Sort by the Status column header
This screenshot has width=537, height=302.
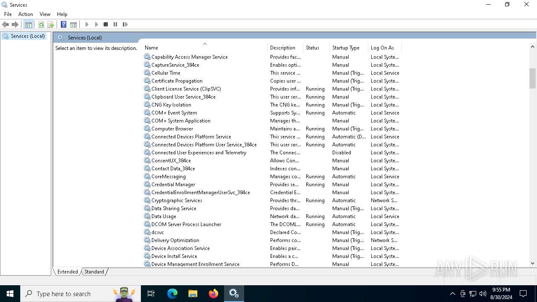pos(316,48)
